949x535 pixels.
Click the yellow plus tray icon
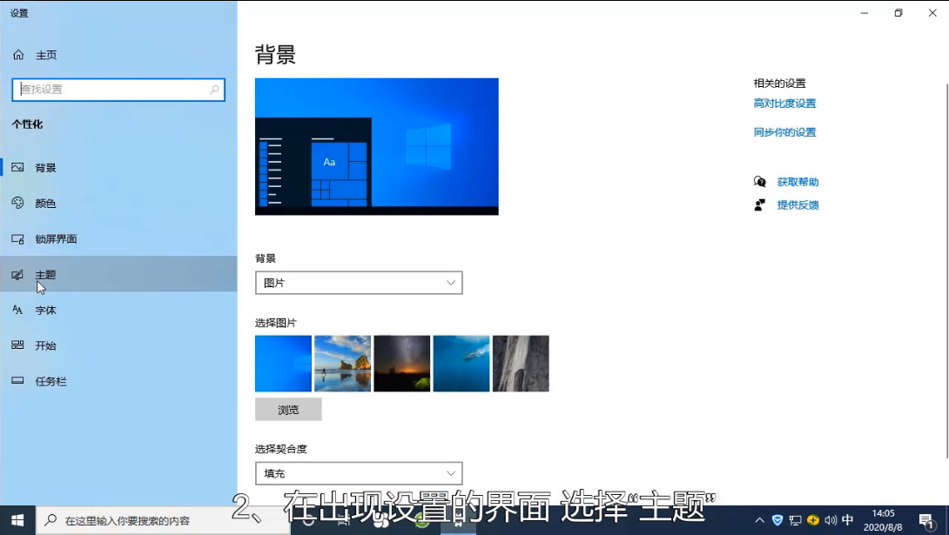point(813,520)
